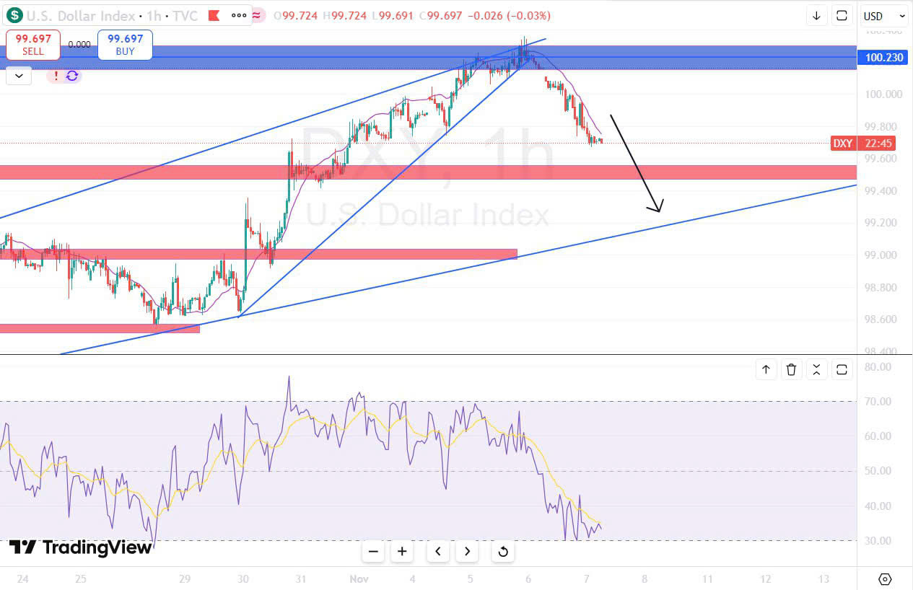The width and height of the screenshot is (913, 590).
Task: Click the 0.000 spread value
Action: point(79,45)
